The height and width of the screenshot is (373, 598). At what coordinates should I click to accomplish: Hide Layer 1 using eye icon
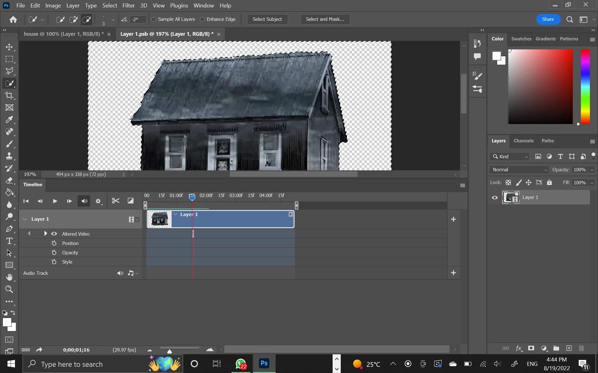click(495, 198)
